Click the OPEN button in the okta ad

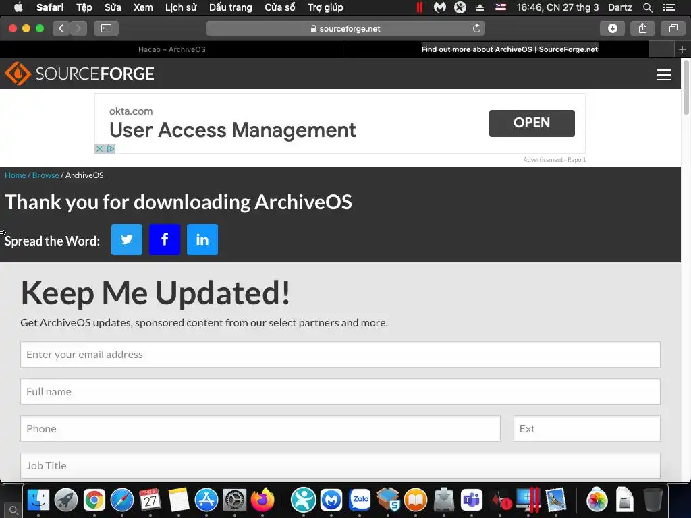[x=532, y=123]
